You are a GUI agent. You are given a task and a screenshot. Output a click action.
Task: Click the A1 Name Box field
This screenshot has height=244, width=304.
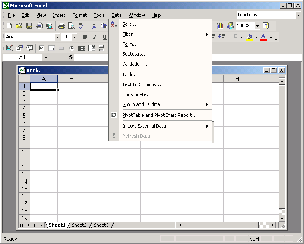tap(22, 57)
